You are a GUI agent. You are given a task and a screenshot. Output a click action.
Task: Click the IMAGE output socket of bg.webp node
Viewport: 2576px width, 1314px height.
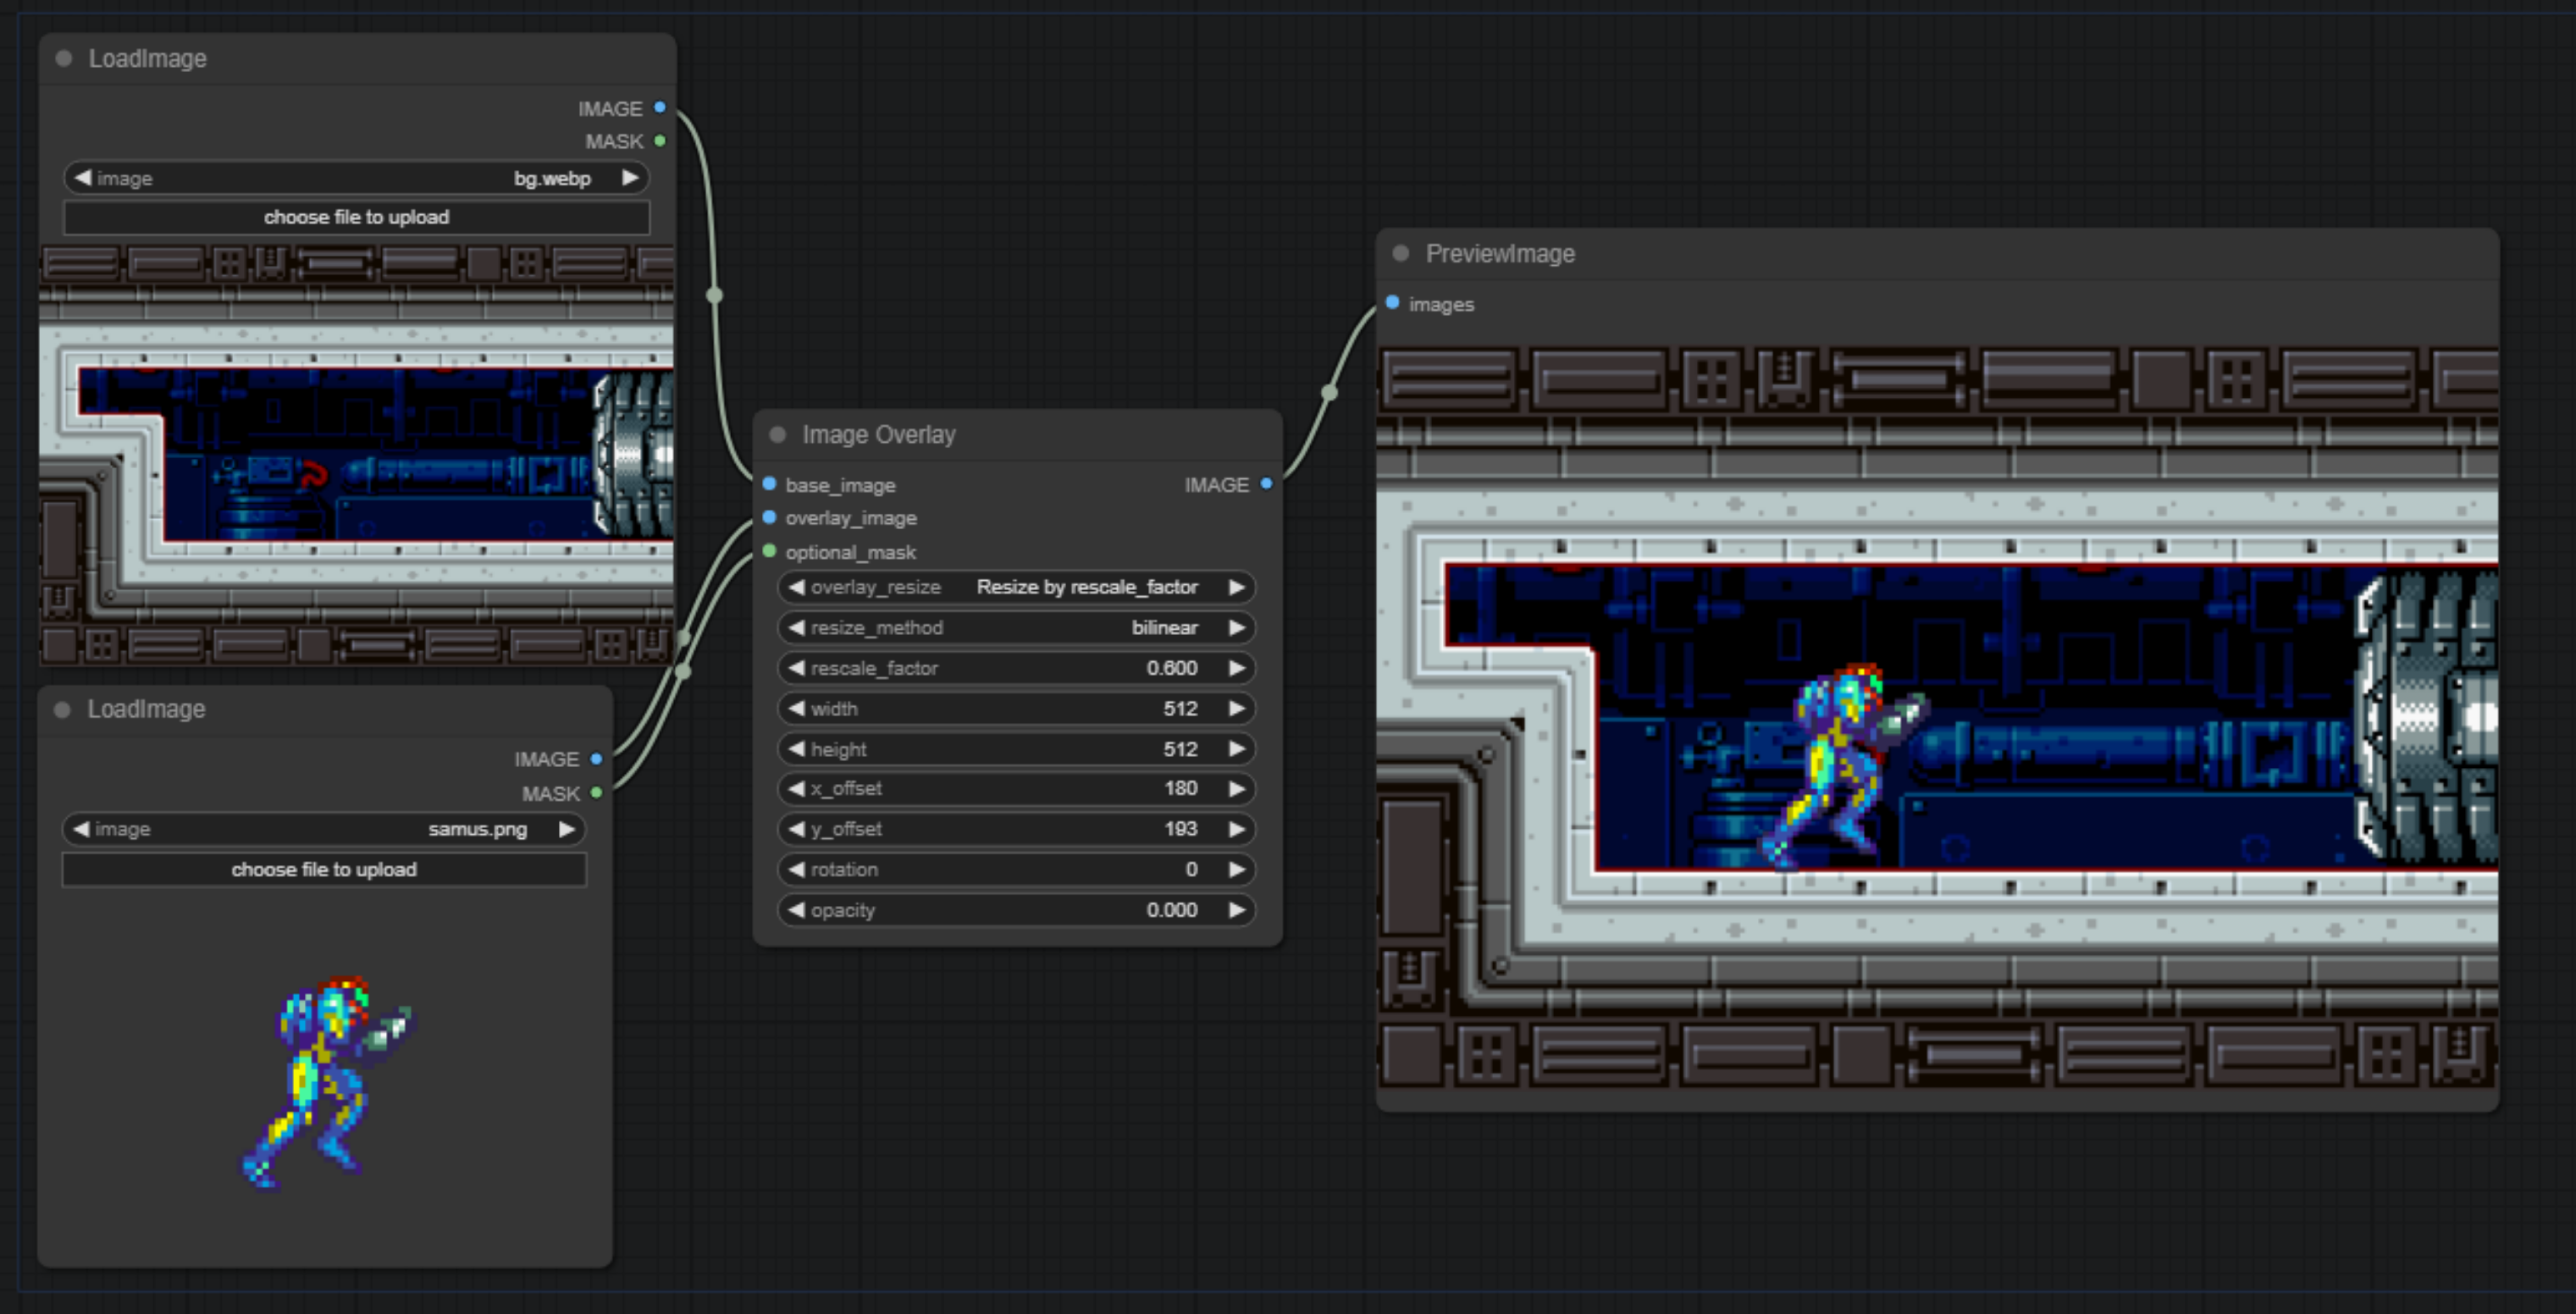click(x=660, y=108)
